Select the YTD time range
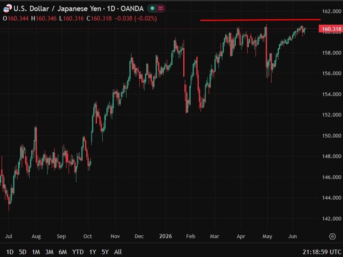Viewport: 343px width, 257px height. coord(78,252)
